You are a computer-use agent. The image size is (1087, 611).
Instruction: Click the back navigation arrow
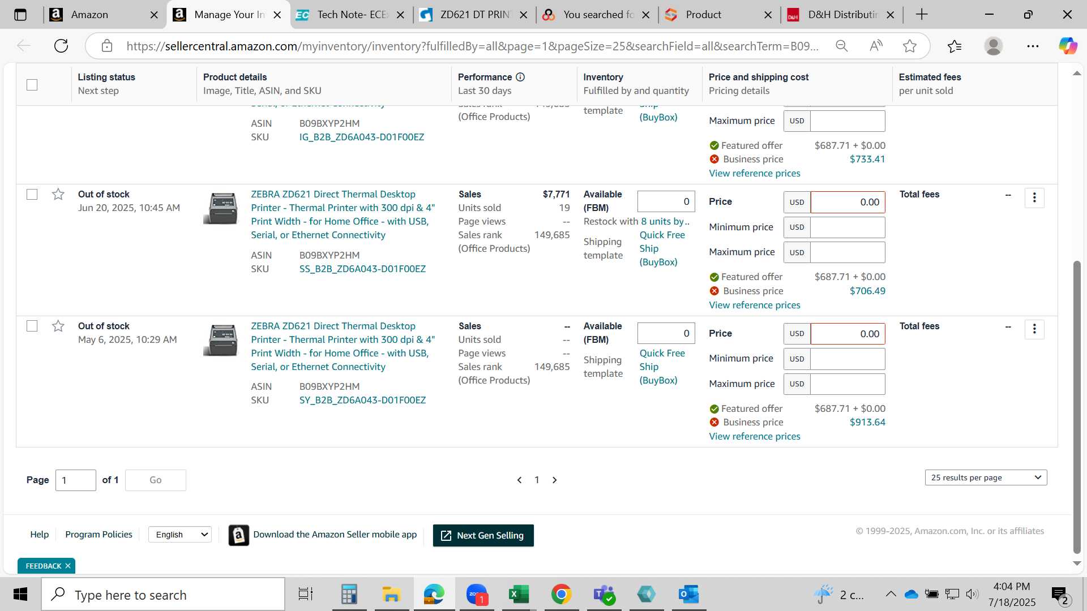tap(23, 46)
